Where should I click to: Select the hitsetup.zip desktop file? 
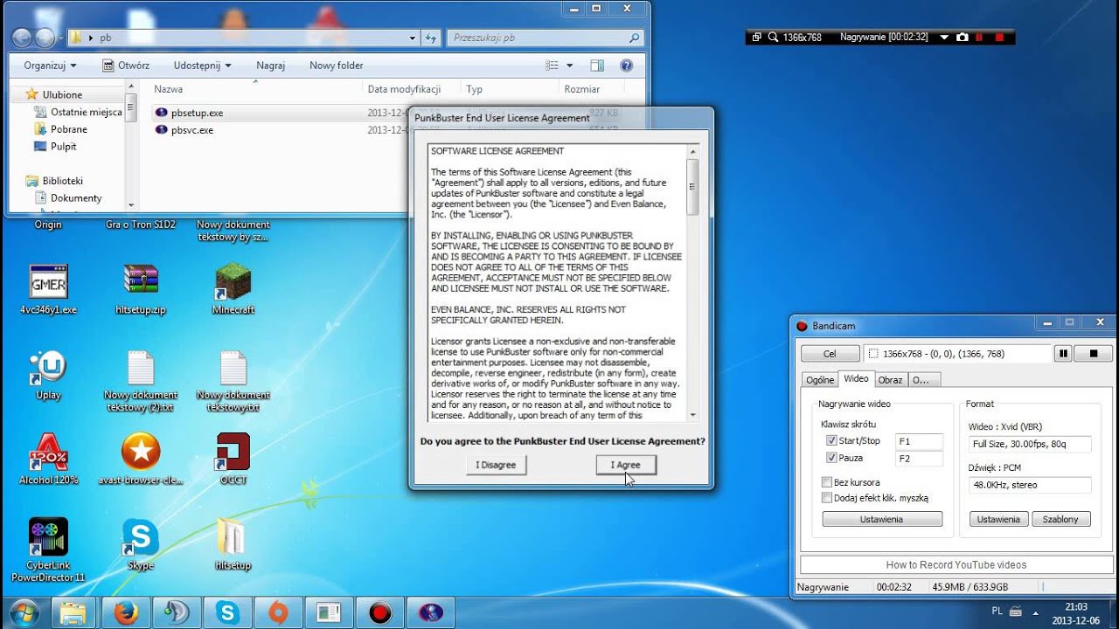[x=141, y=288]
